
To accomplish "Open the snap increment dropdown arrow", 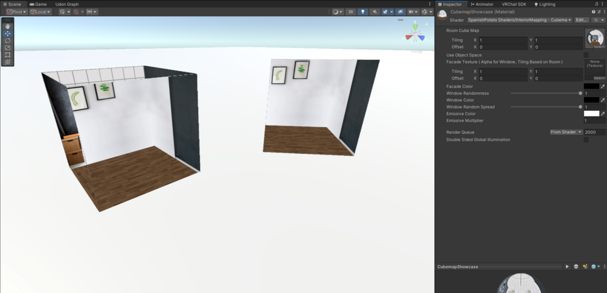I will pos(95,12).
